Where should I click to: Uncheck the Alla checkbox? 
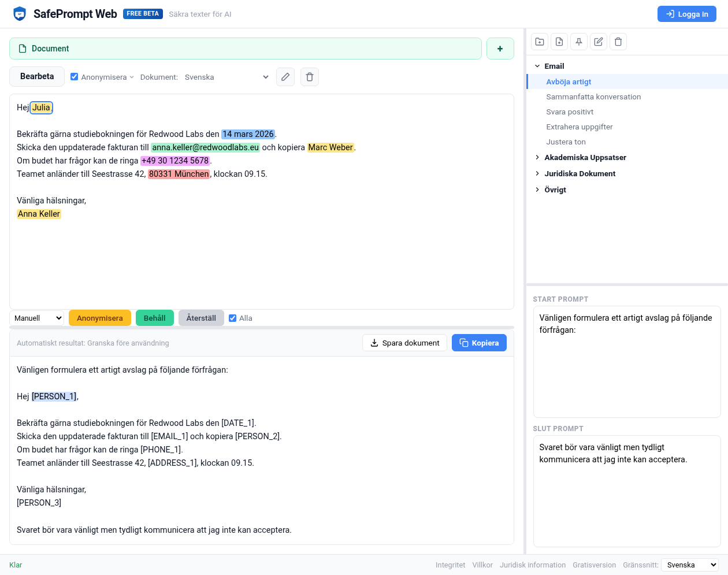tap(233, 318)
